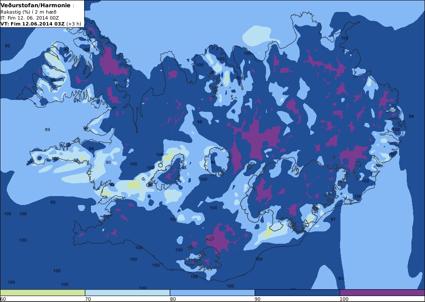Click the yellow-green 60–70 legend color band
This screenshot has height=302, width=425.
[x=42, y=293]
